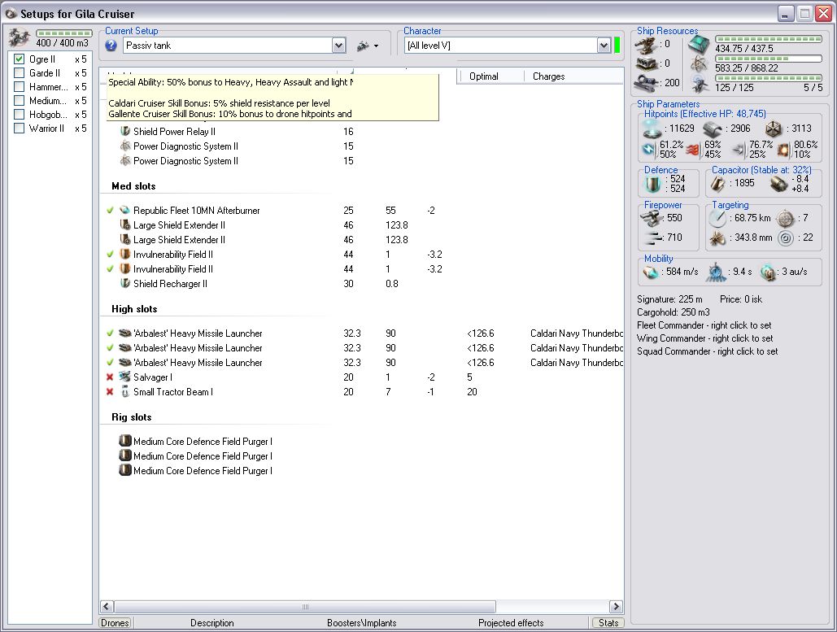Click Wing Commander right click to set

[x=704, y=338]
